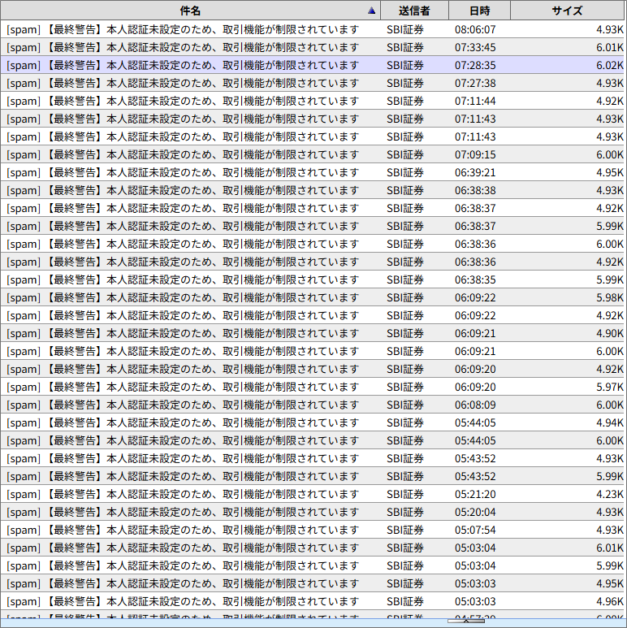The image size is (627, 628).
Task: Select the 06:38:37 email sized 5.99K
Action: tap(313, 226)
